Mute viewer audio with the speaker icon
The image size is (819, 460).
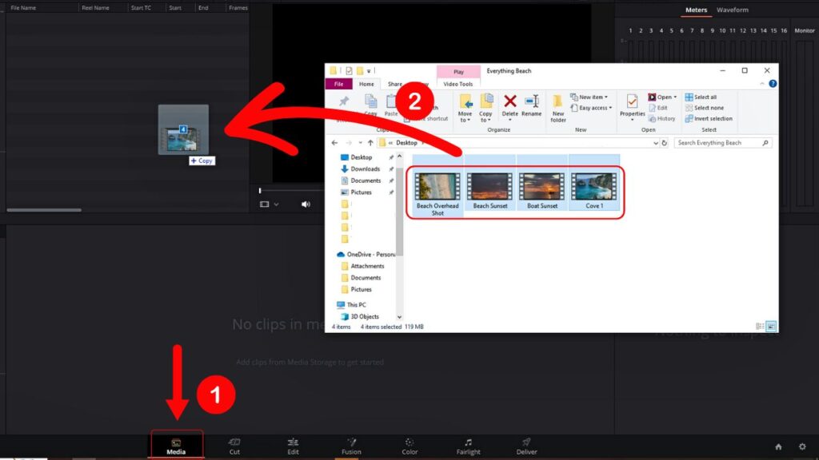(x=306, y=204)
